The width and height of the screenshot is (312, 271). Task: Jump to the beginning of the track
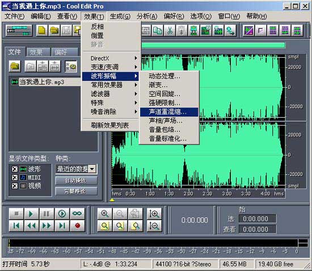pos(16,226)
